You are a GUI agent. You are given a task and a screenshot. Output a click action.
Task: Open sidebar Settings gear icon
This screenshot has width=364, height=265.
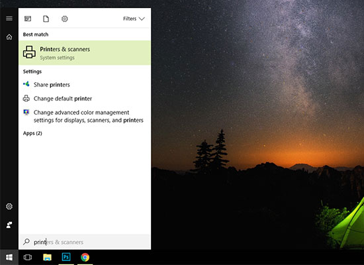9,206
